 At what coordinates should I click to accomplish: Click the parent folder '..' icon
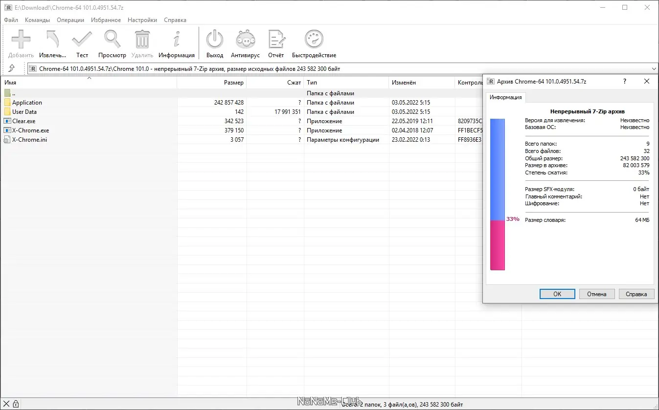(x=7, y=93)
